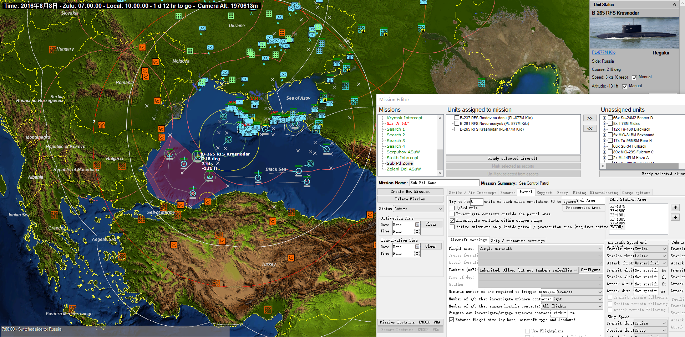Screen dimensions: 685x337
Task: Open the PL-877M Kilo database link
Action: (x=603, y=52)
